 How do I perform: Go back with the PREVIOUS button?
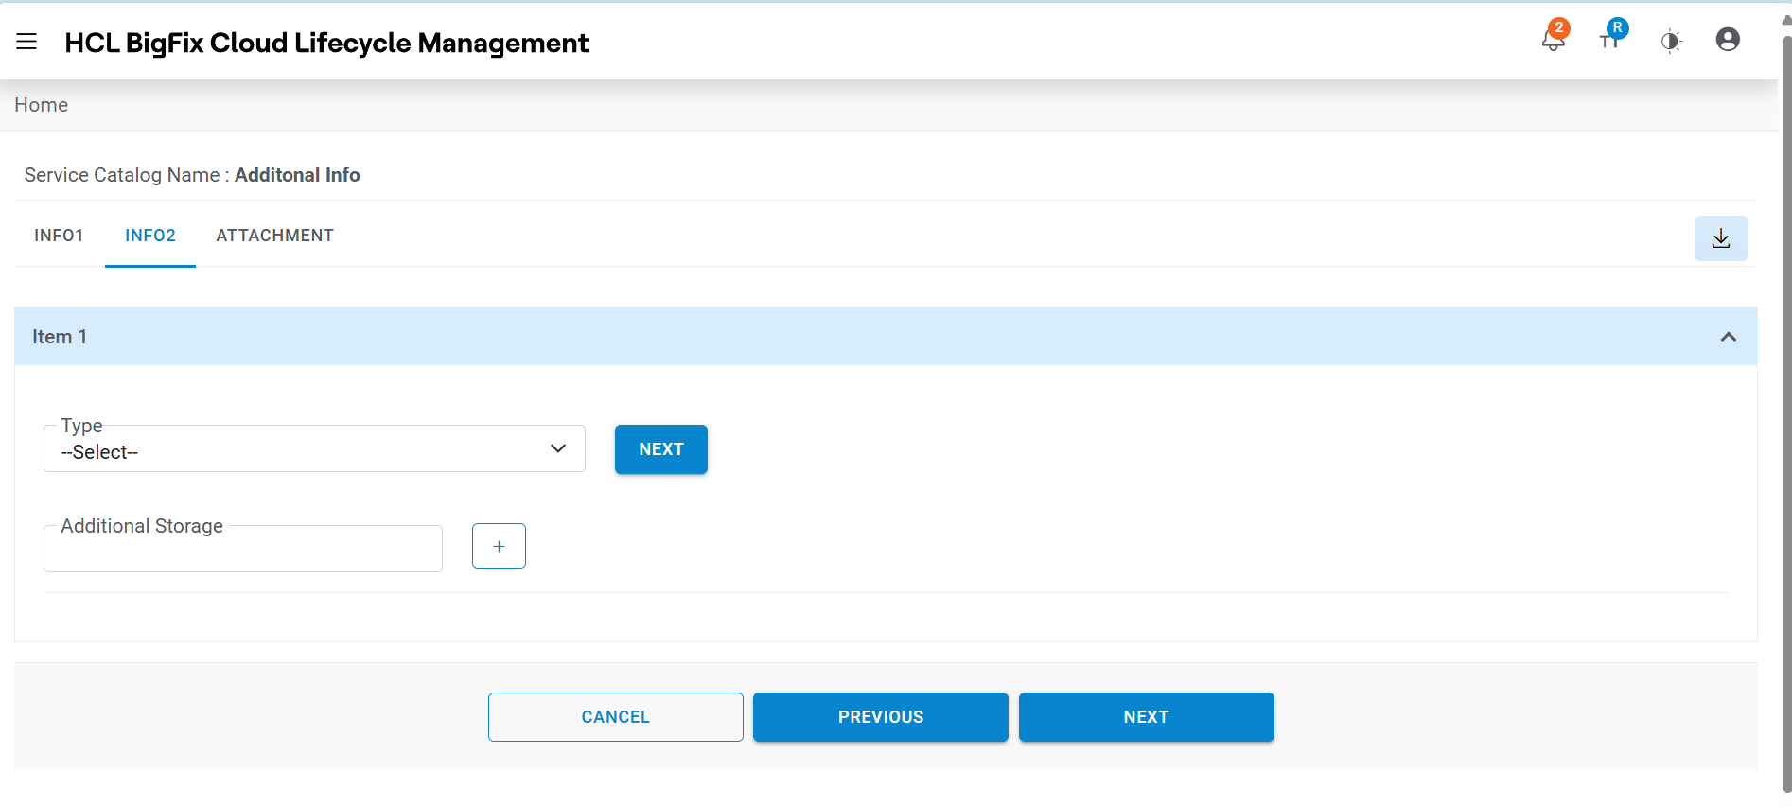click(x=880, y=717)
